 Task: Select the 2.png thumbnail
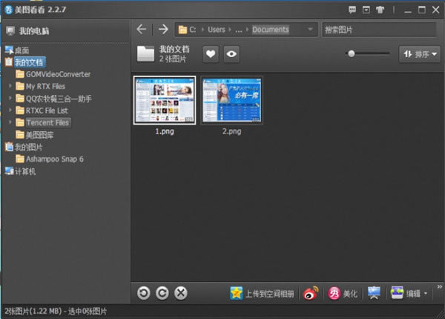(231, 100)
